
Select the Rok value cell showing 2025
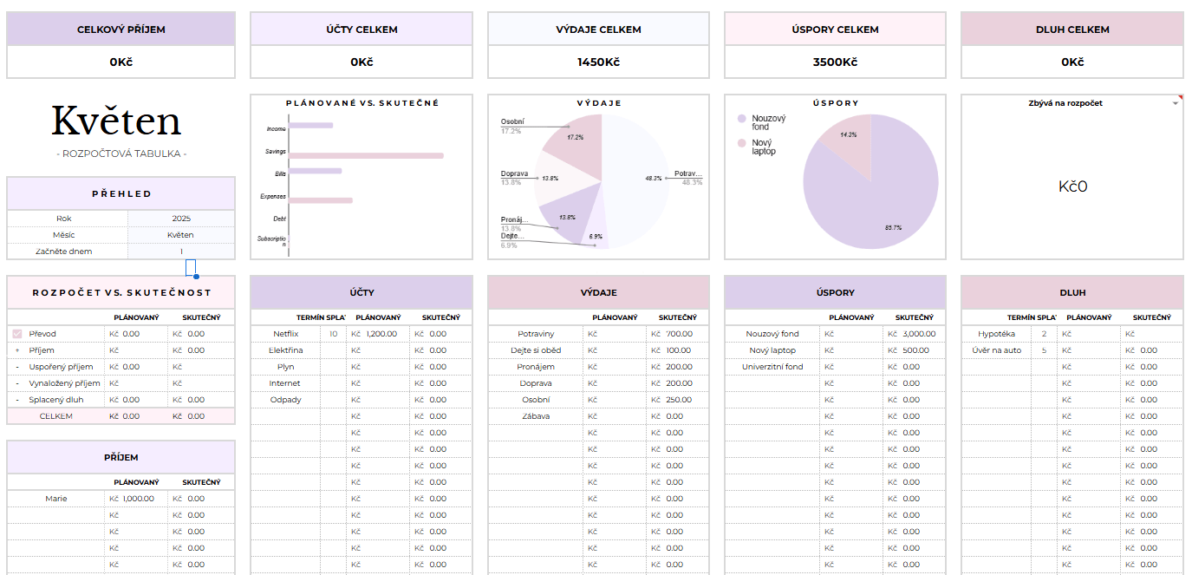pos(180,219)
